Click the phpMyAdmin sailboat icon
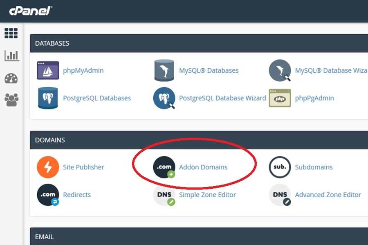 (x=48, y=70)
